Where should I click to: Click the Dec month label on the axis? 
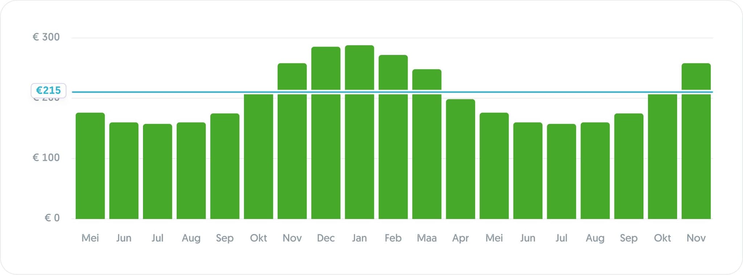click(x=326, y=238)
